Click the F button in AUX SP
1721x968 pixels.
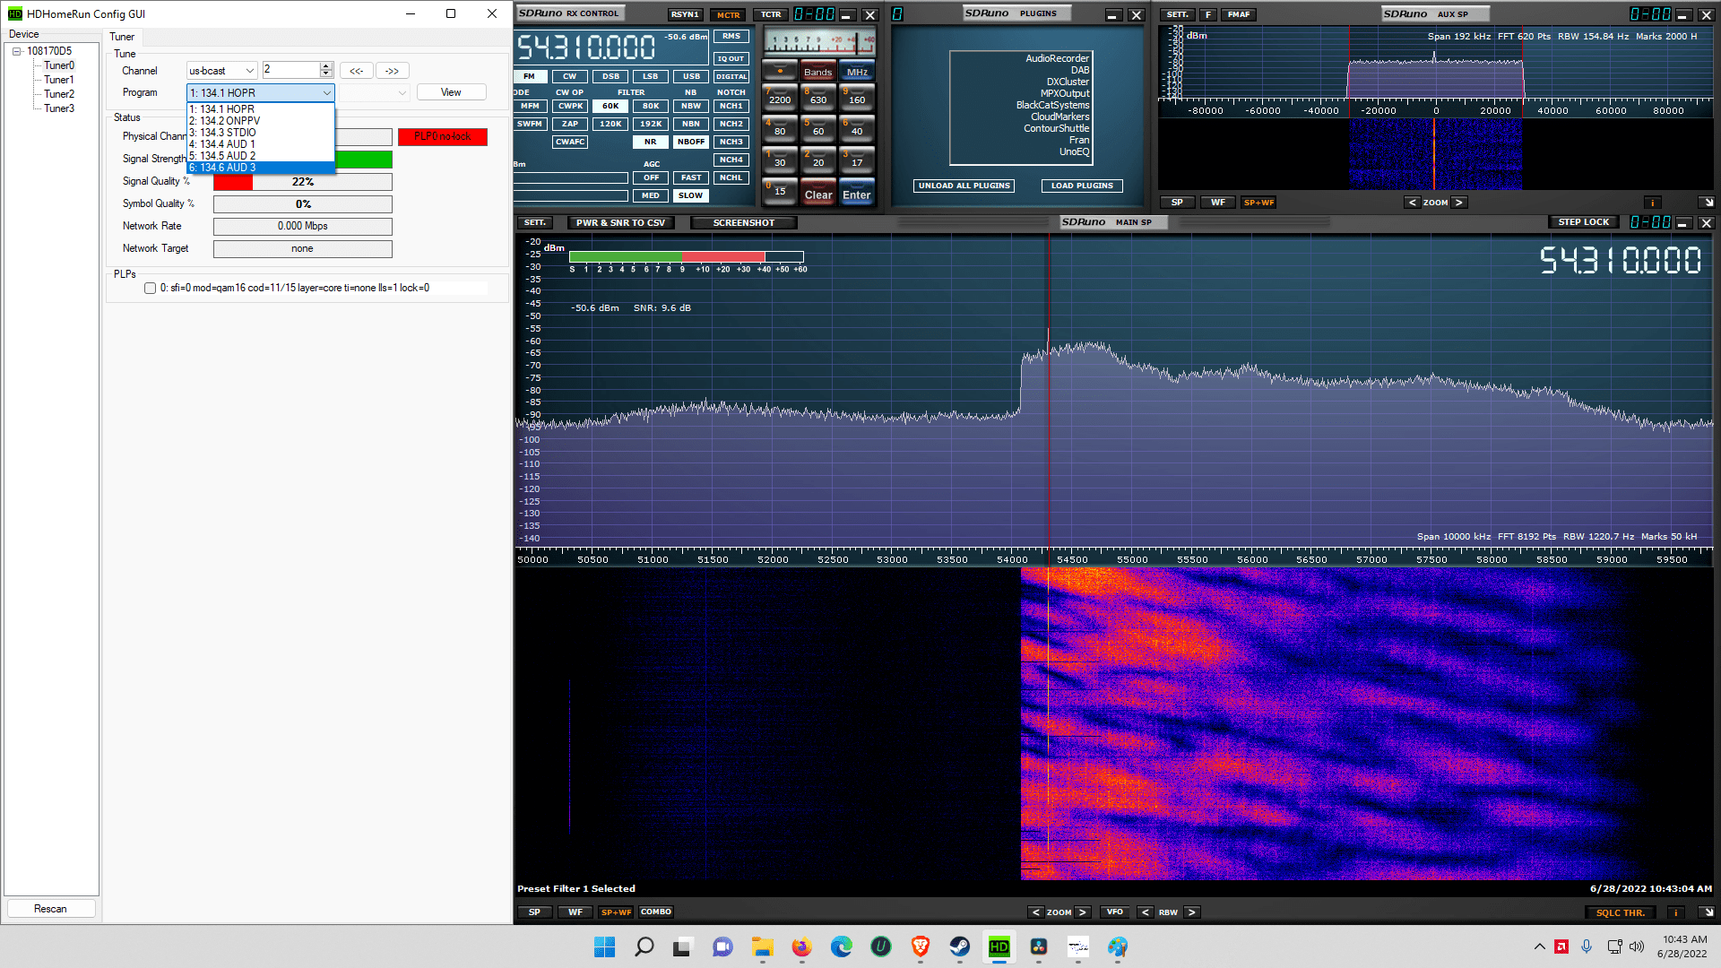click(x=1208, y=14)
